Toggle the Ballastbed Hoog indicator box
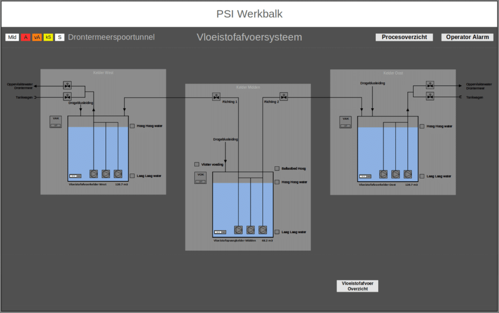 tap(277, 169)
